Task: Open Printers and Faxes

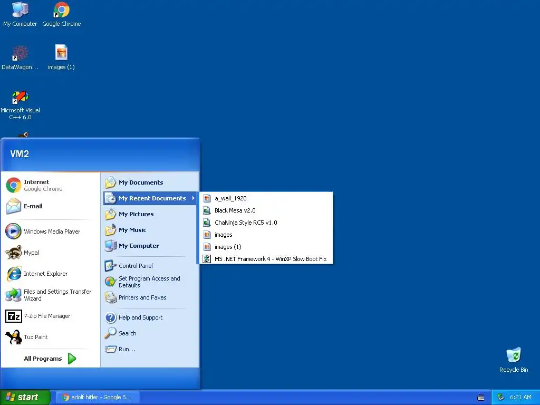Action: click(x=150, y=297)
